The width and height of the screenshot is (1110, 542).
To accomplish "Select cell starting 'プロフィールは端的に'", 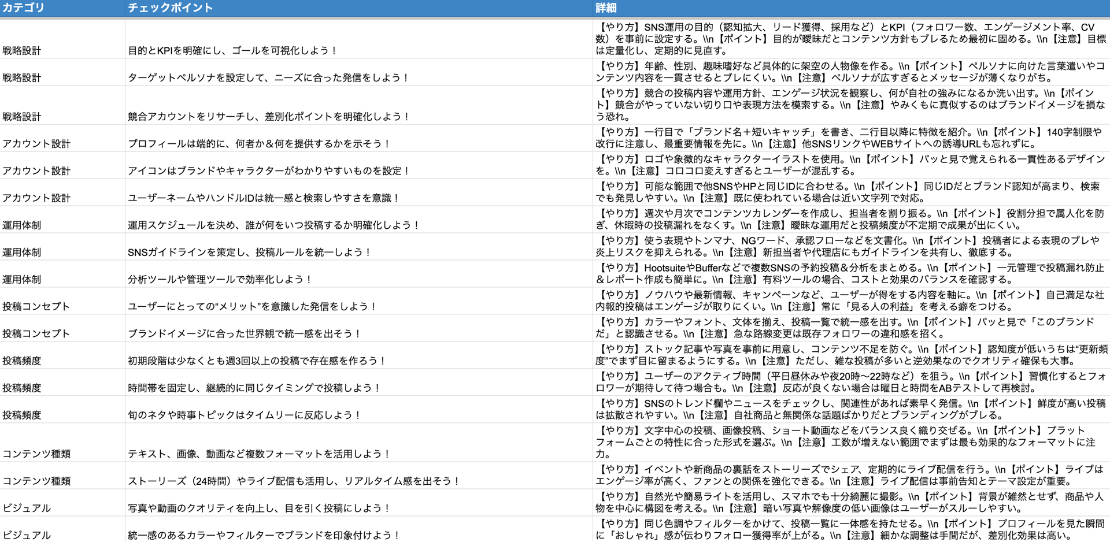I will [359, 138].
